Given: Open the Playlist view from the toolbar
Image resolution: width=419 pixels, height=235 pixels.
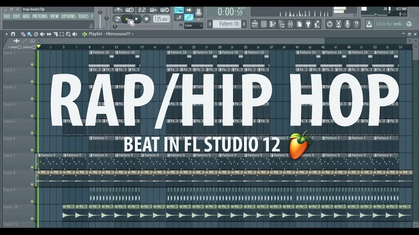Looking at the screenshot, I should pyautogui.click(x=255, y=24).
